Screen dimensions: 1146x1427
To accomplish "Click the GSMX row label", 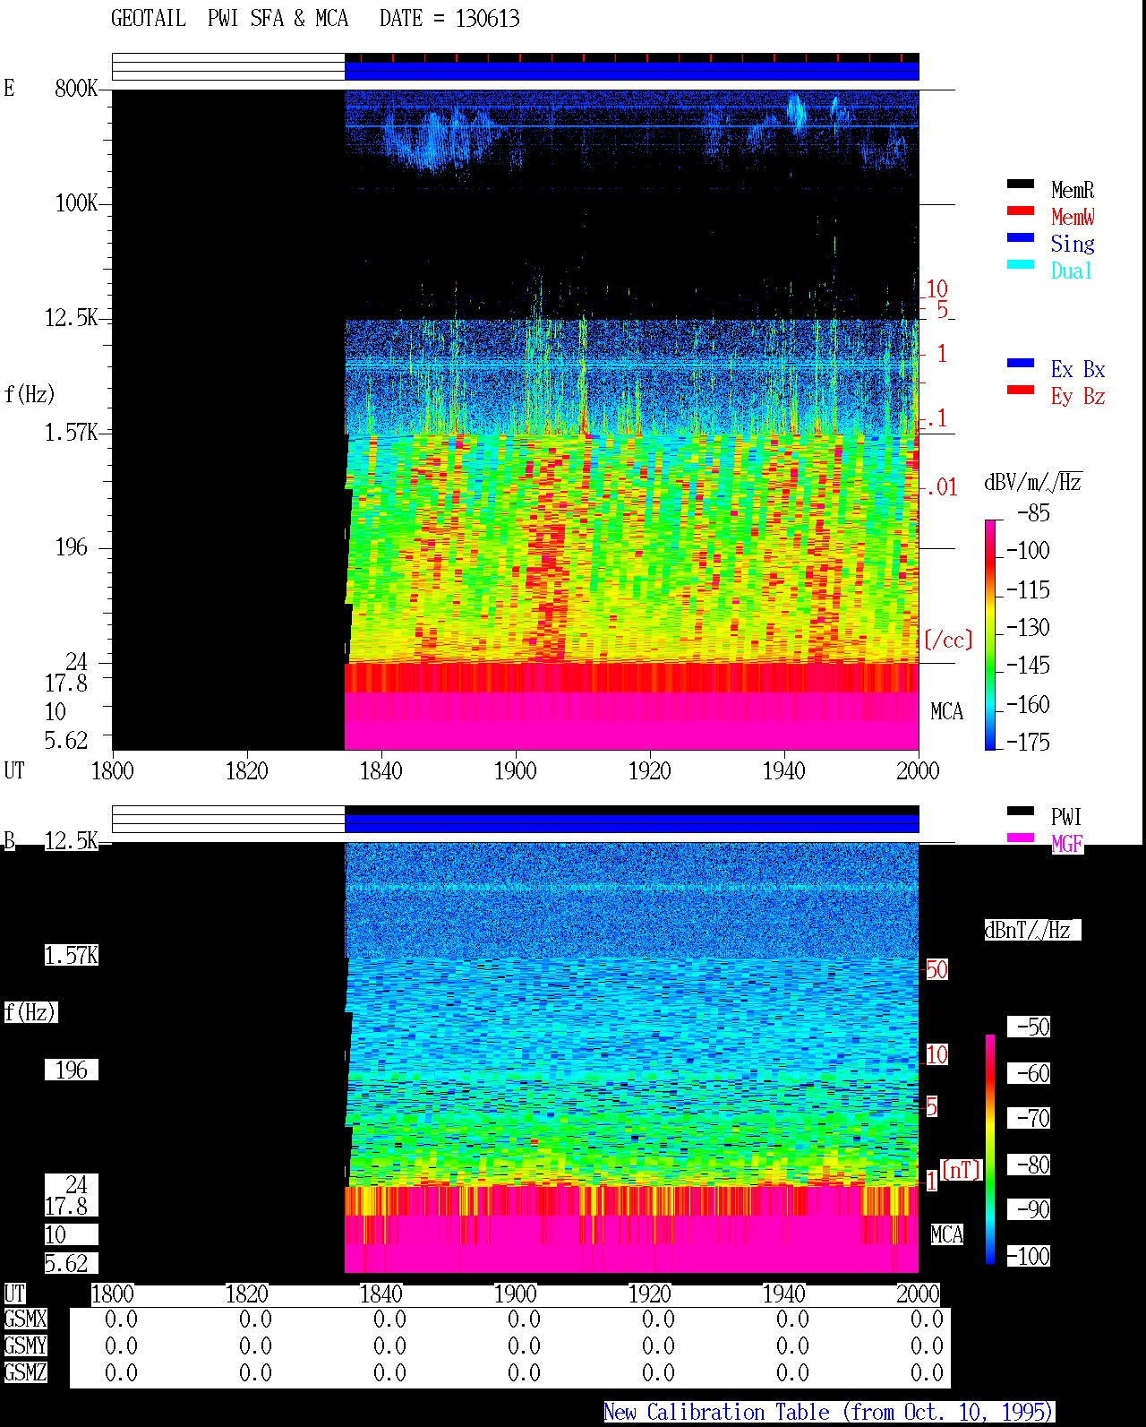I will [25, 1320].
